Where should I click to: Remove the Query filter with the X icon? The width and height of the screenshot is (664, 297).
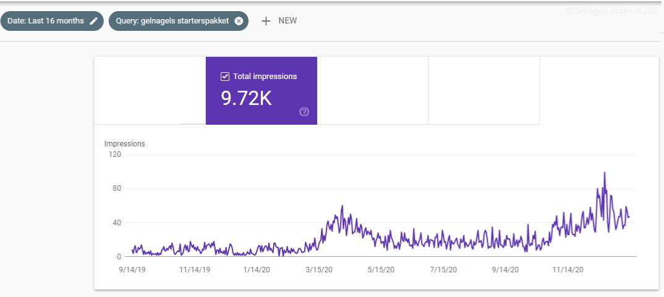point(239,21)
